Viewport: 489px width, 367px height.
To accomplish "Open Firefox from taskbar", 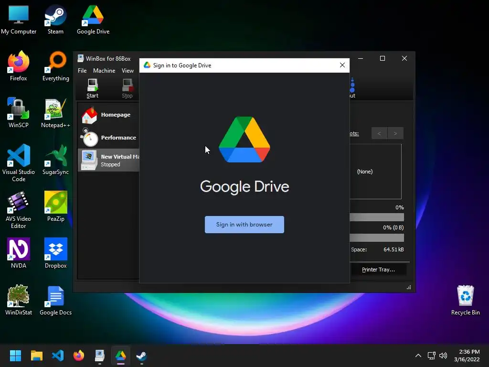I will point(79,356).
